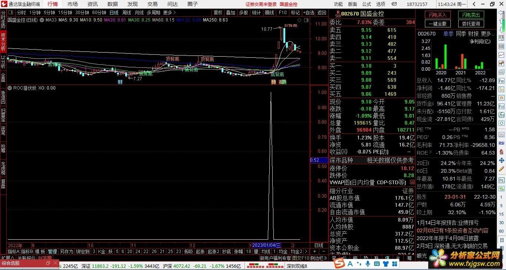The width and height of the screenshot is (506, 270).
Task: Click the minus zoom button beside 日线
Action: 323,252
